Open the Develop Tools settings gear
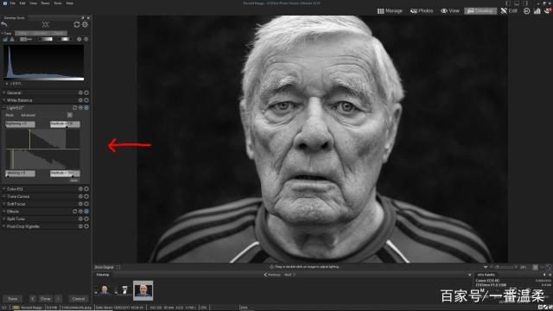The width and height of the screenshot is (553, 311). [x=86, y=24]
